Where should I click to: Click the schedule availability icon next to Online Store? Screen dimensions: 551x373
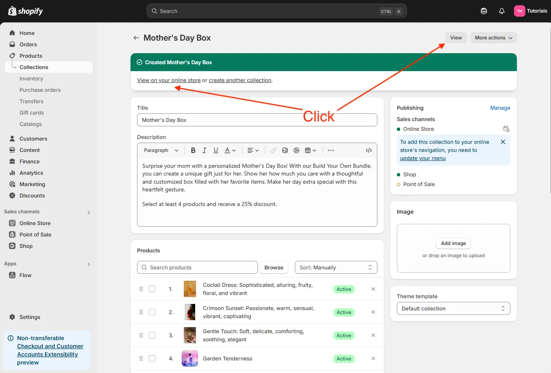pyautogui.click(x=506, y=129)
